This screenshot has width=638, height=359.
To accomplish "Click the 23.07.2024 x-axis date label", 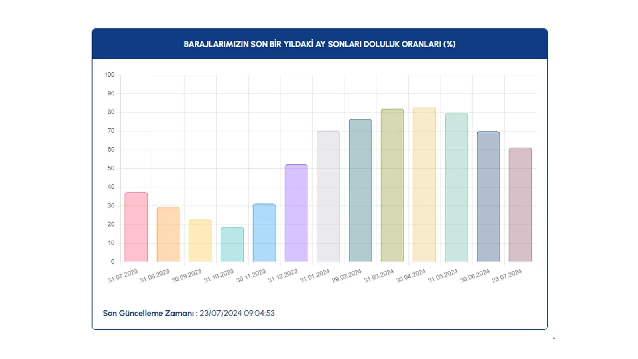I will pyautogui.click(x=507, y=276).
